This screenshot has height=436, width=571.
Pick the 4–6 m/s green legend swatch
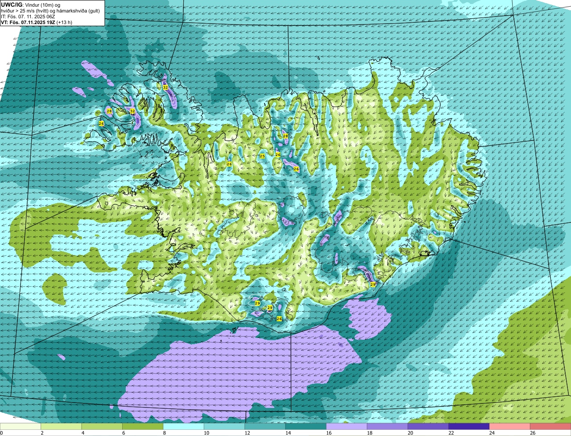pos(102,427)
